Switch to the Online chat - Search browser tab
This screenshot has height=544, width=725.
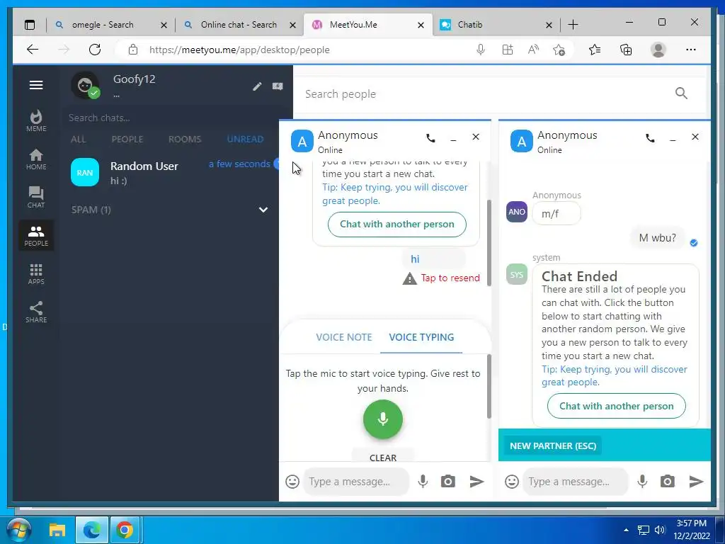pyautogui.click(x=239, y=25)
